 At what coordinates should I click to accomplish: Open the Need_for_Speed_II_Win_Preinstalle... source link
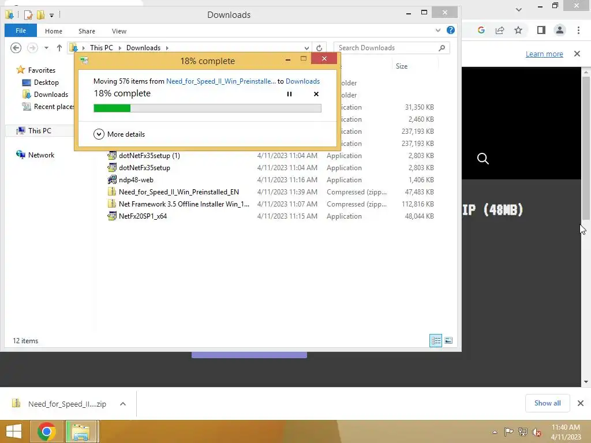pos(221,81)
